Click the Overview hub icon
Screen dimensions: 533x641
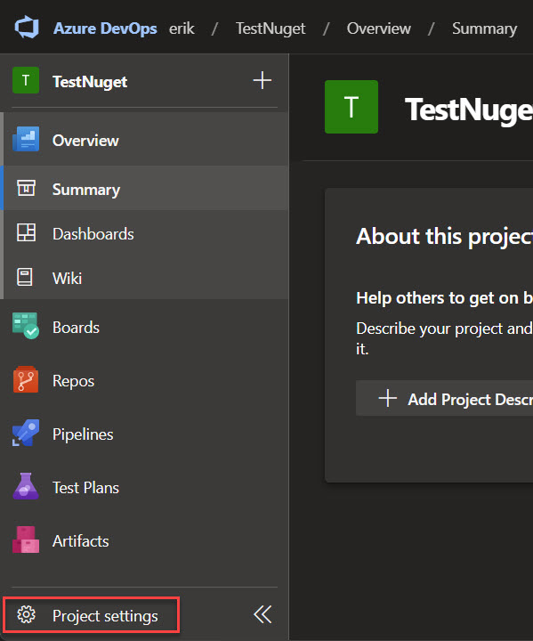26,140
